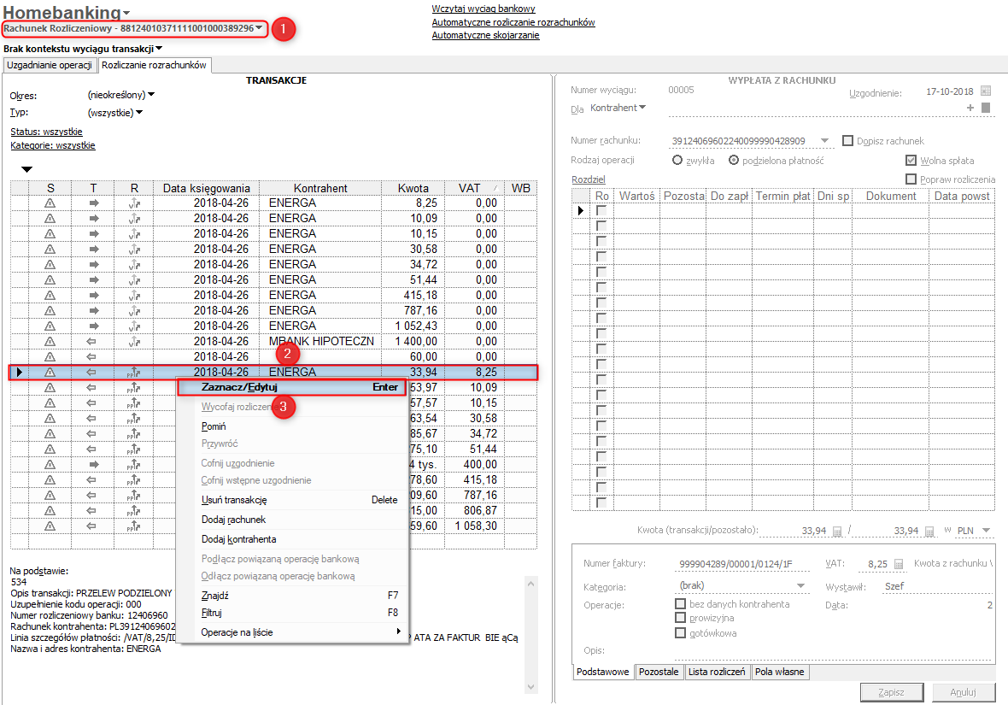This screenshot has height=705, width=1008.
Task: Sort by the Data księgowania column header
Action: 207,189
